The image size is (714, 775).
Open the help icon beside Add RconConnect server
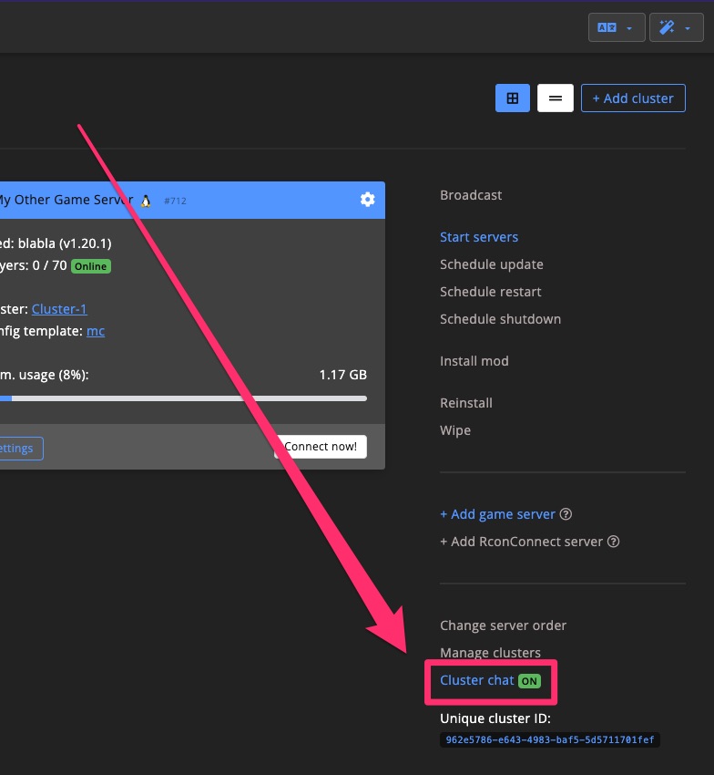click(x=612, y=542)
